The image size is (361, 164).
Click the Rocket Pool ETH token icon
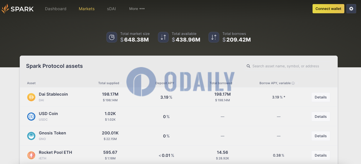pyautogui.click(x=31, y=155)
